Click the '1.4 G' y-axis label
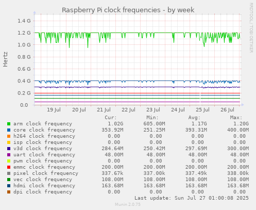Viewport: 256px width, 210px height. (x=24, y=21)
